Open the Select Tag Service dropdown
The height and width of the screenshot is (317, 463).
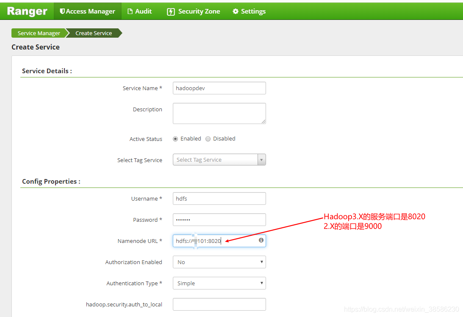tap(219, 160)
